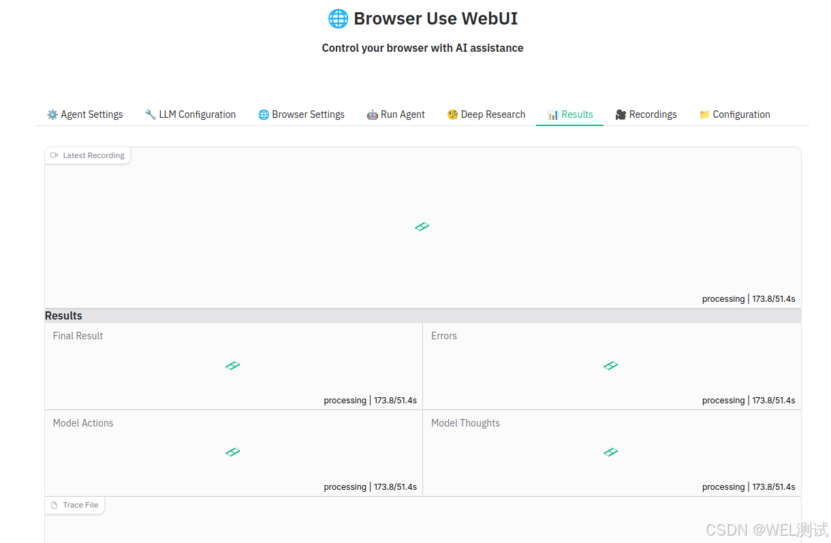This screenshot has height=543, width=831.
Task: Click the loading spinner in Model Thoughts
Action: 611,452
